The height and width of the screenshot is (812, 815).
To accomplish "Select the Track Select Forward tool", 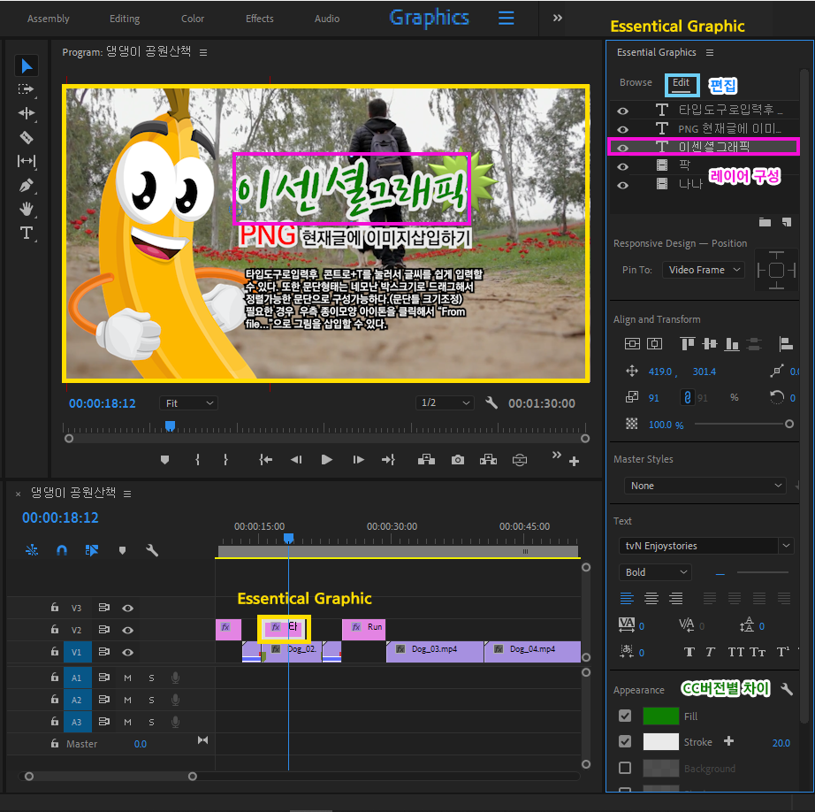I will coord(26,89).
